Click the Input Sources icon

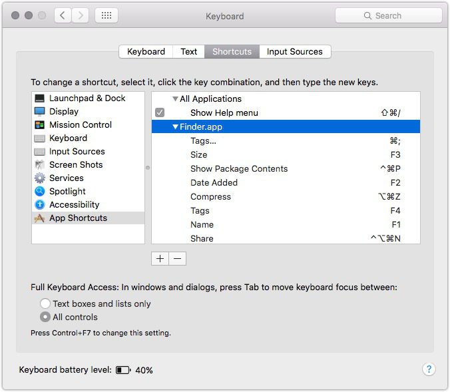39,152
